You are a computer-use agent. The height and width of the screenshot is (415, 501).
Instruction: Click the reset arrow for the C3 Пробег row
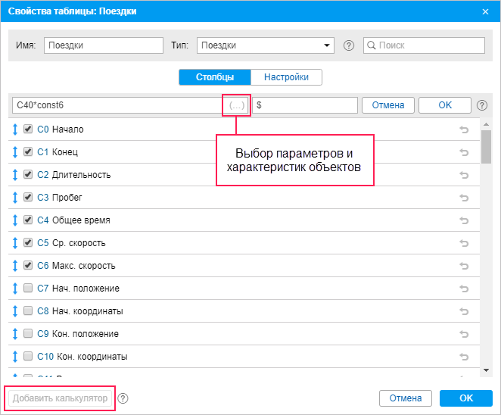(x=464, y=198)
